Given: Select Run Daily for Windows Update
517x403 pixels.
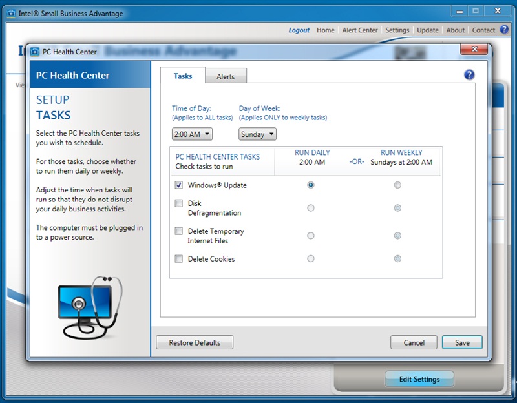Looking at the screenshot, I should [311, 185].
